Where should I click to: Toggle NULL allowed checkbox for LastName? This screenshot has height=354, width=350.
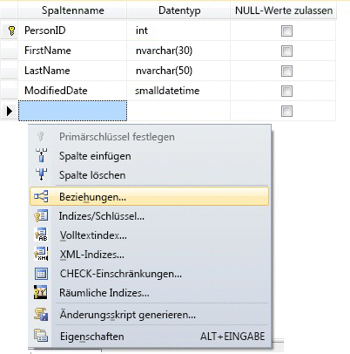tap(286, 71)
